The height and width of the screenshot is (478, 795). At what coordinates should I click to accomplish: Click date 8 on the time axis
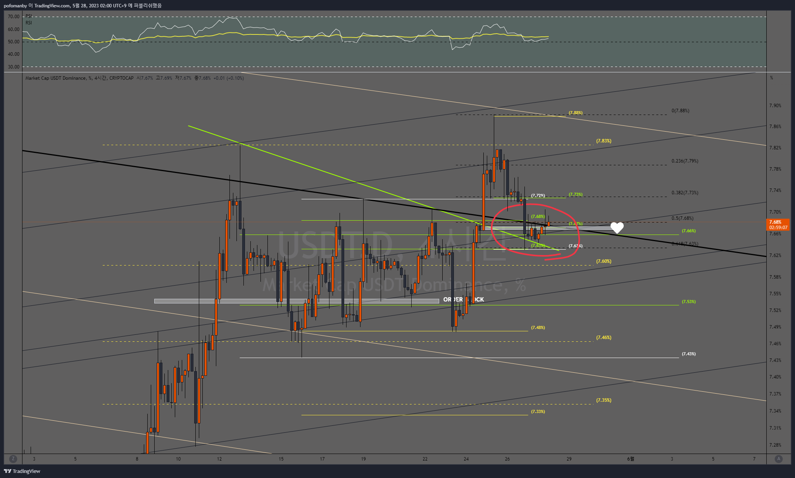137,459
